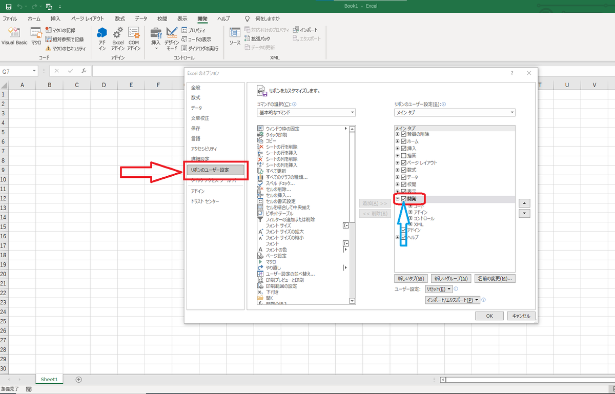This screenshot has width=615, height=394.
Task: Open マクロのセキュリティ settings
Action: click(x=66, y=48)
